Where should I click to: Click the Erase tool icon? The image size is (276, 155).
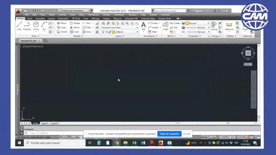97,23
